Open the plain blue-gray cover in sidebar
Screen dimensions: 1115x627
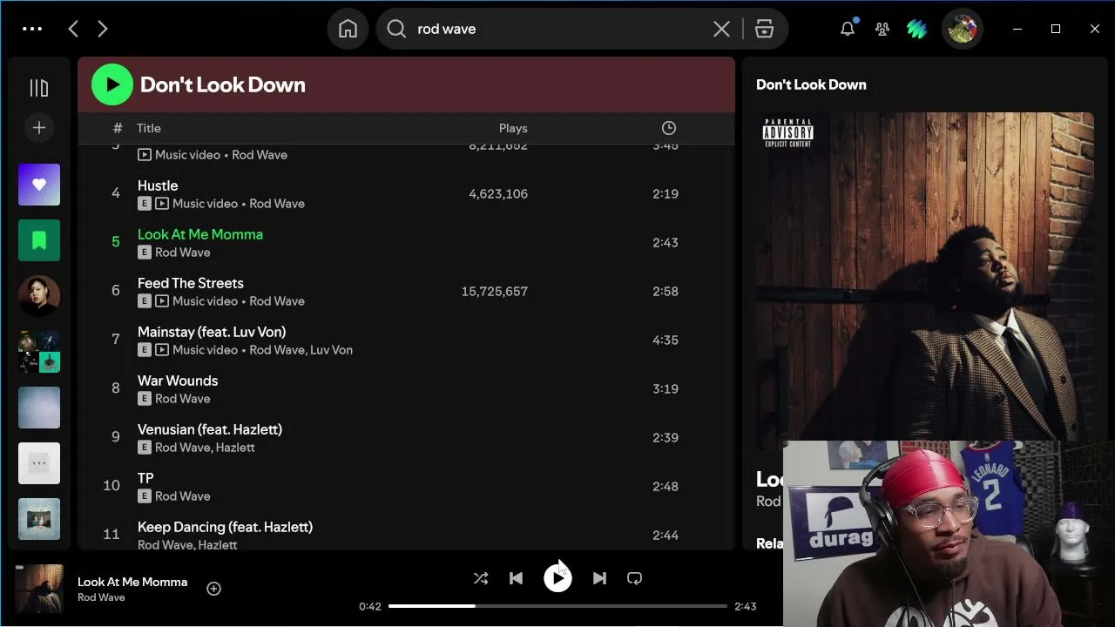pos(39,408)
